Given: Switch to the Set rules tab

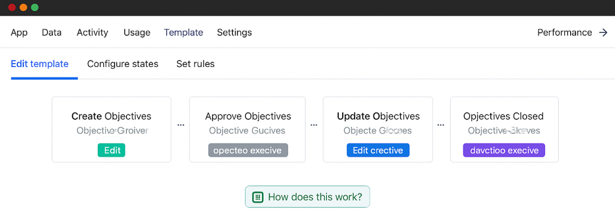Looking at the screenshot, I should [x=195, y=64].
